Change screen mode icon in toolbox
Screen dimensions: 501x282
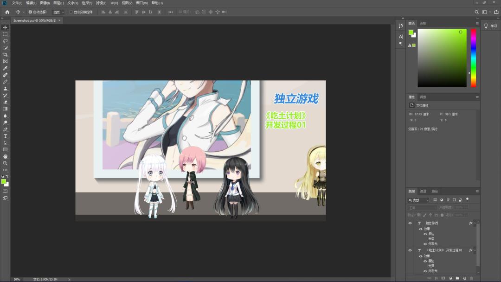click(5, 199)
